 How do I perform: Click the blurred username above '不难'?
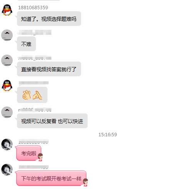[34, 32]
